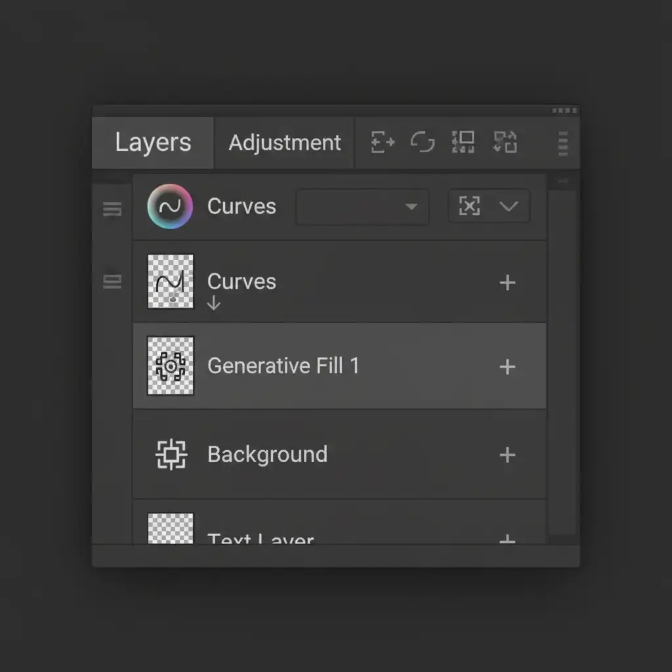
Task: Click the bracketed X icon in Curves row
Action: coord(469,207)
